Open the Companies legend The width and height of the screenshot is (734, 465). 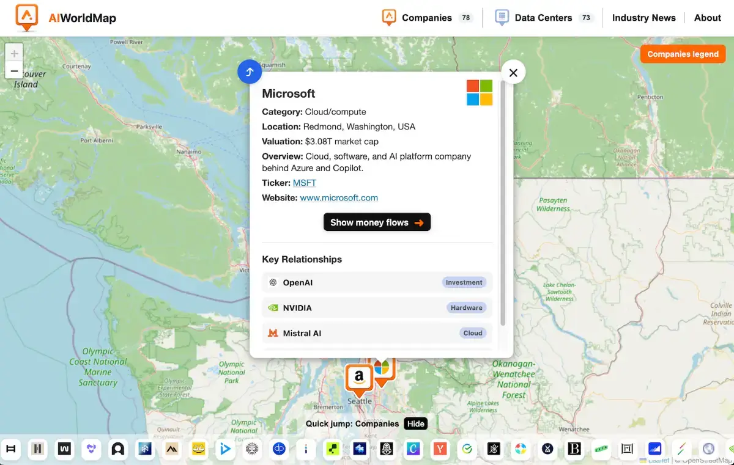683,54
